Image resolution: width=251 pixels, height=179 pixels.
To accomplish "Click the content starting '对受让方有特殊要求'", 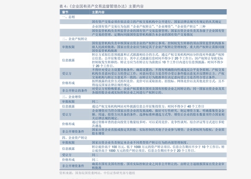I will 158,90.
